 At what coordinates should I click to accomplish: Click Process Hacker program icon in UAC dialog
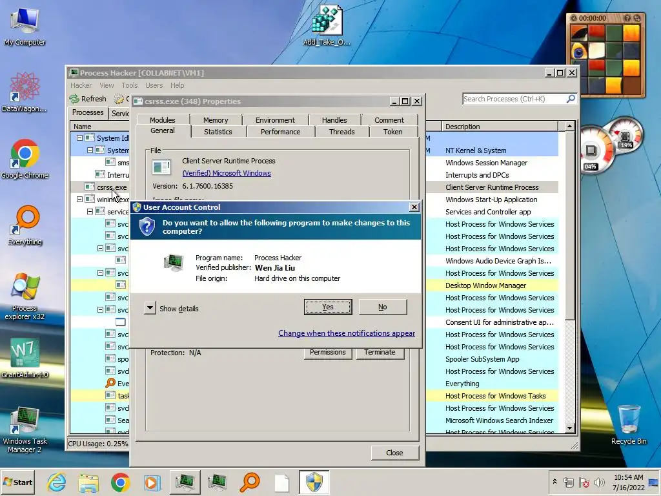[173, 262]
